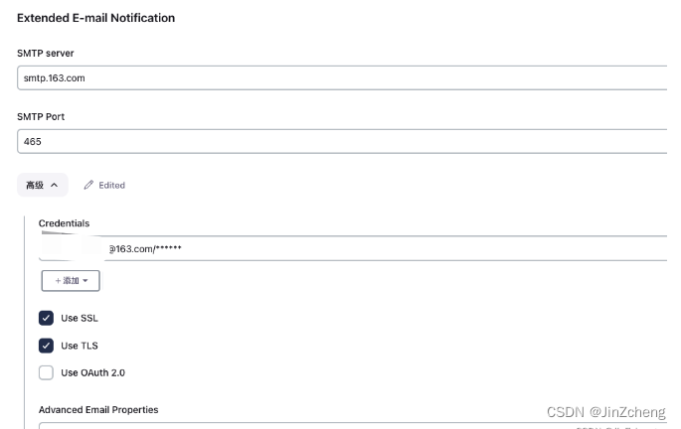The width and height of the screenshot is (681, 429).
Task: Click into the SMTP Port field showing 465
Action: point(342,141)
